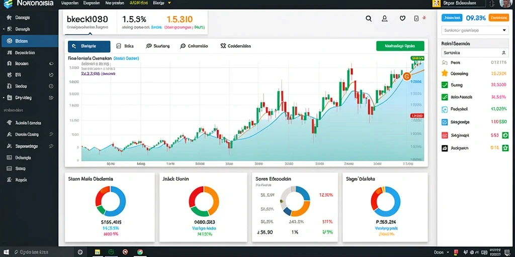The width and height of the screenshot is (515, 257).
Task: Click the heart favorites icon
Action: pos(402,19)
